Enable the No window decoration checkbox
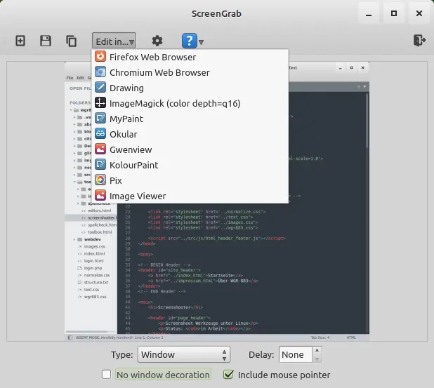Image resolution: width=434 pixels, height=388 pixels. point(106,375)
